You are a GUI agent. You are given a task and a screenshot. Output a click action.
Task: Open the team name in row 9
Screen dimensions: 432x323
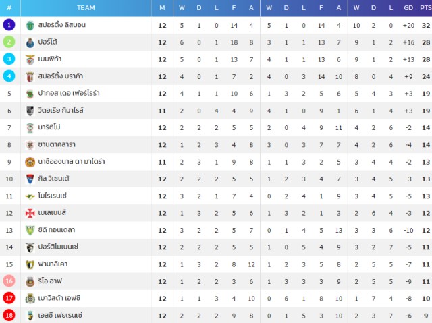tap(72, 162)
